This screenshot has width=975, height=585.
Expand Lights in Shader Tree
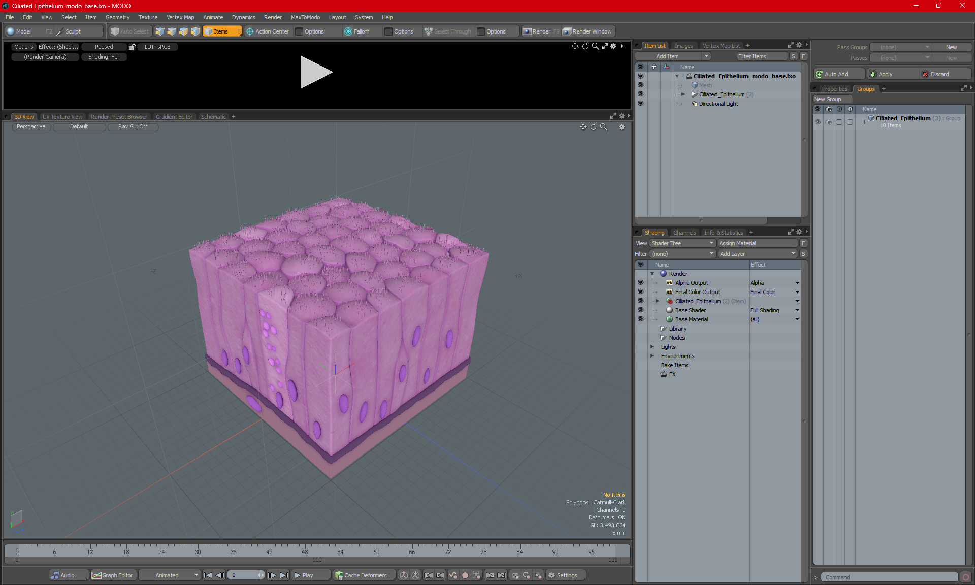[652, 347]
